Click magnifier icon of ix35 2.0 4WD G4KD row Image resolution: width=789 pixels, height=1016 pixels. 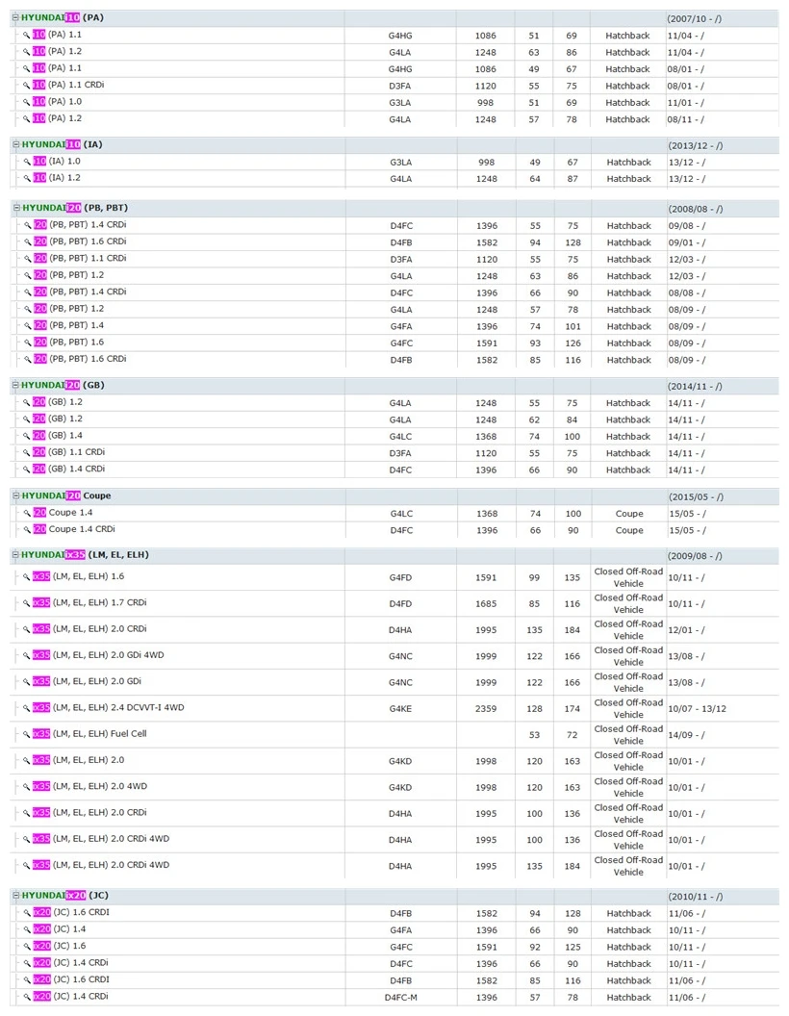click(27, 787)
